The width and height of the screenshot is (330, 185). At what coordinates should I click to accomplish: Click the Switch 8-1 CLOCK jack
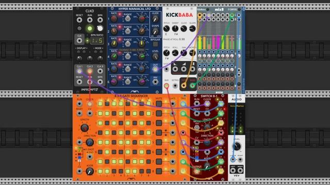207,104
